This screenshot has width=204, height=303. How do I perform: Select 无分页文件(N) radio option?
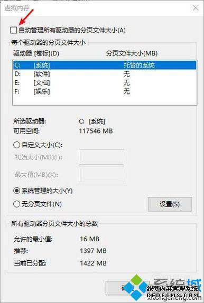[16, 204]
